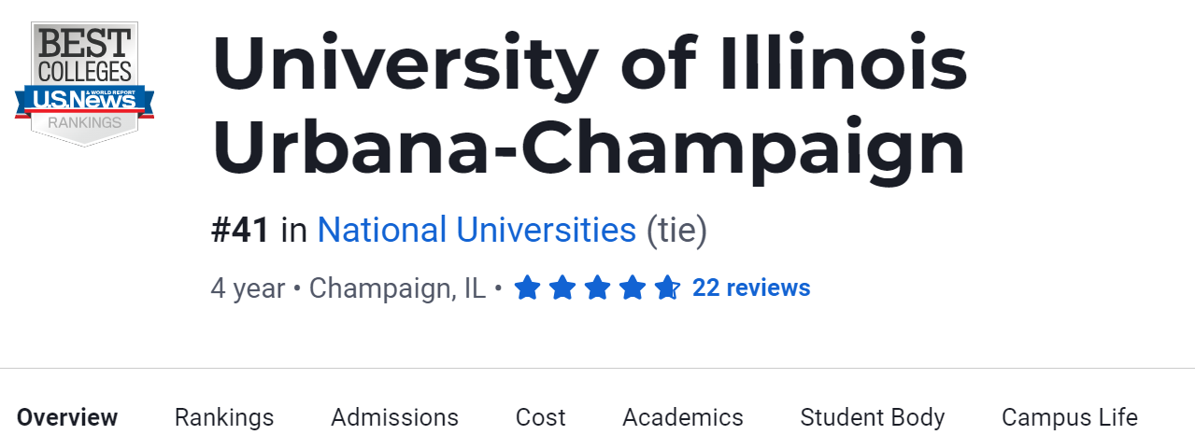Image resolution: width=1195 pixels, height=435 pixels.
Task: Go to the Cost tab
Action: coord(540,416)
